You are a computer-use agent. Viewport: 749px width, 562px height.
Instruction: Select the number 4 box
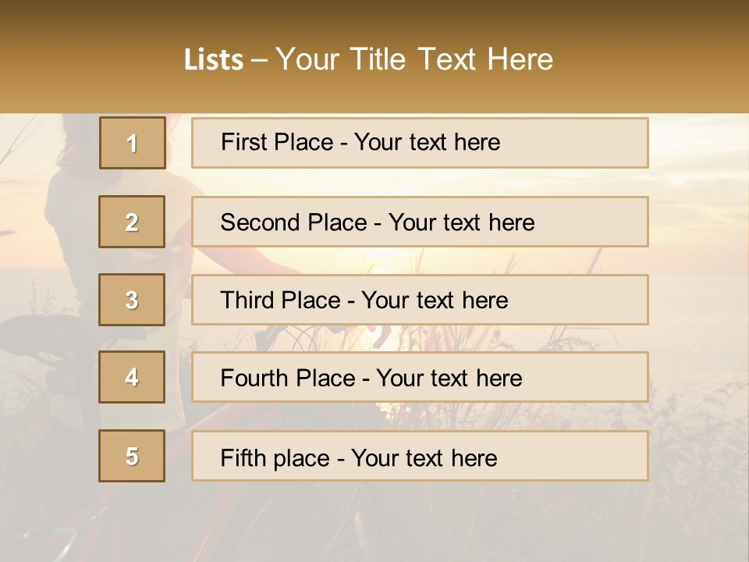[132, 377]
